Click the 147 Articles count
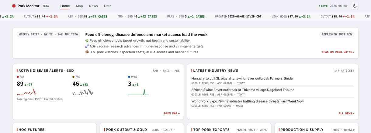This screenshot has height=133, width=371. point(344,71)
